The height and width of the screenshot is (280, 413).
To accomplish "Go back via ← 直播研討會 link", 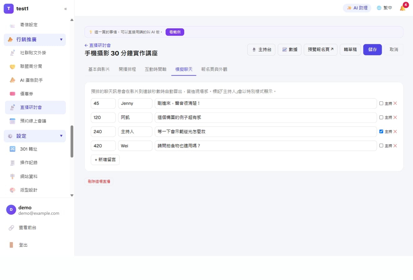I will 97,45.
